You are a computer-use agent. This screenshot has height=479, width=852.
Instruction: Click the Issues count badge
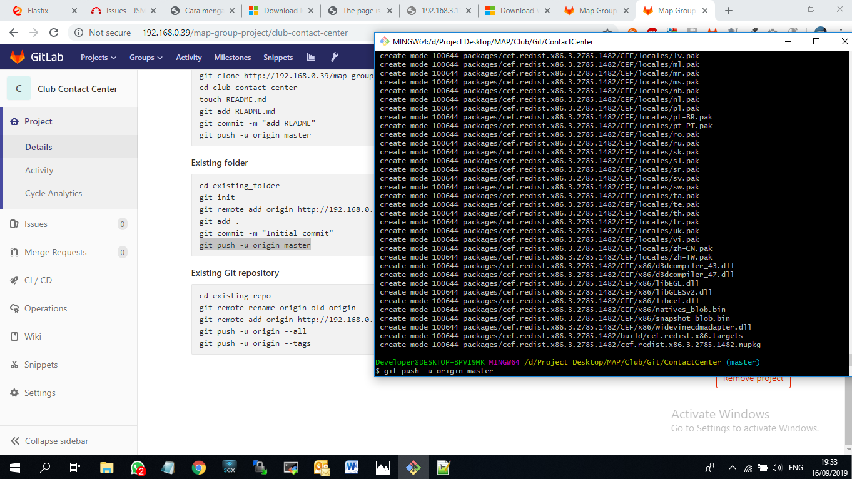click(123, 224)
